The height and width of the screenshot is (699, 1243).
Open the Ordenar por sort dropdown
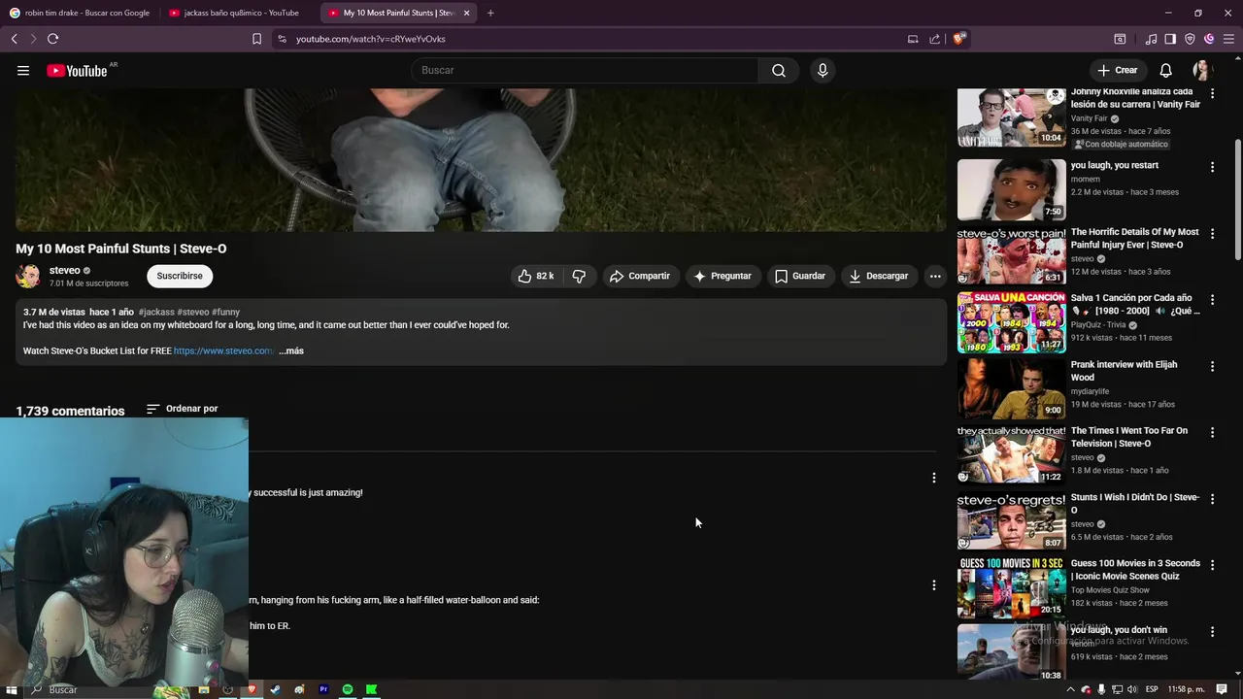pos(182,409)
